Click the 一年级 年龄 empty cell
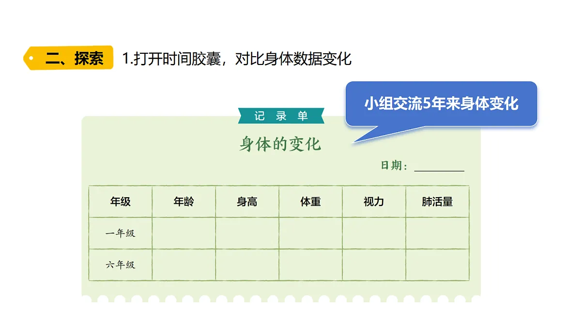 click(184, 233)
